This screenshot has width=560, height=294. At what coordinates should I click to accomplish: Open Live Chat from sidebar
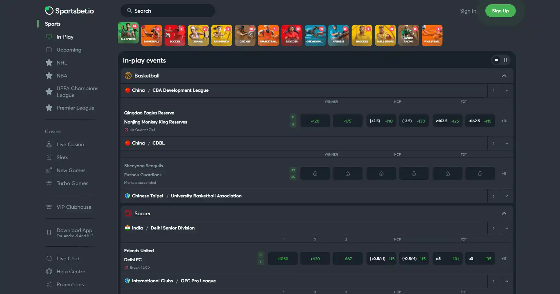[x=68, y=258]
